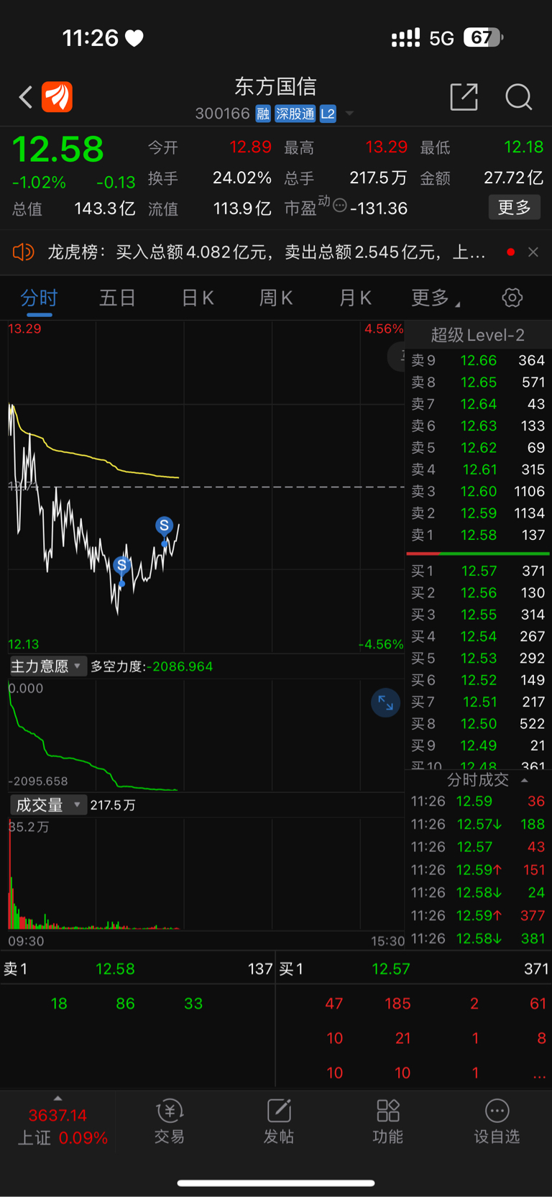Viewport: 552px width, 1197px height.
Task: Tap the 185 buy queue order
Action: (x=397, y=1004)
